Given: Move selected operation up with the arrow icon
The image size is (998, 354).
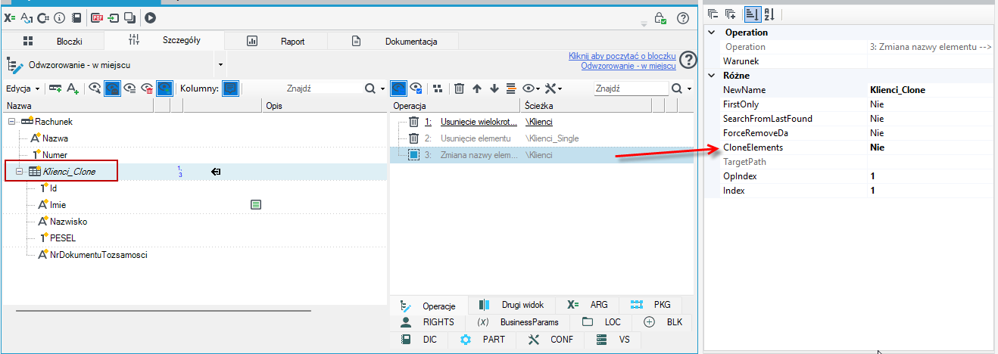Looking at the screenshot, I should coord(476,88).
